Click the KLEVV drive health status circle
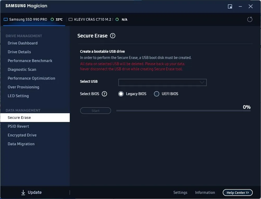Image resolution: width=261 pixels, height=199 pixels. (x=117, y=20)
